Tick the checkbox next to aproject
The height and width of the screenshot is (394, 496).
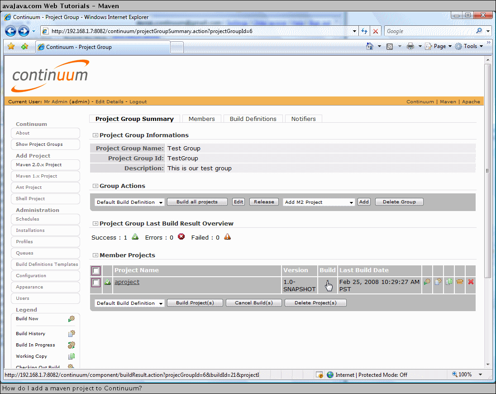pos(95,283)
